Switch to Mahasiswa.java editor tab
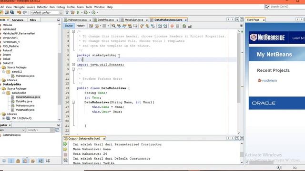The image size is (305, 171). coord(77,20)
